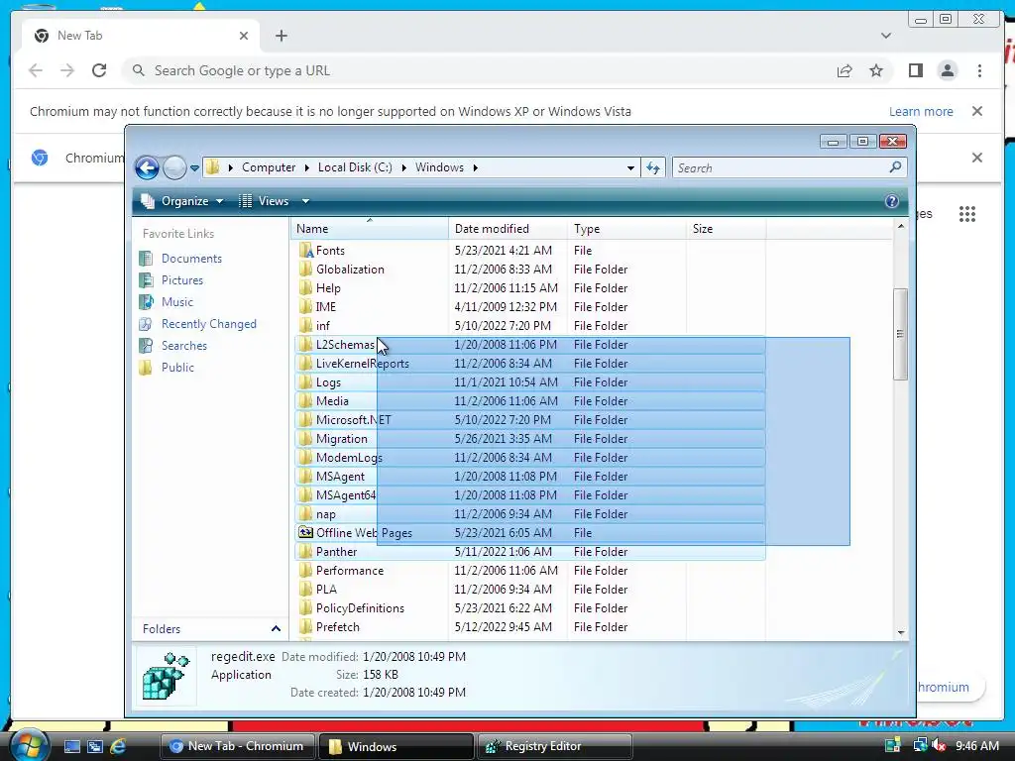Launch Internet Explorer from quick launch
This screenshot has width=1015, height=761.
118,746
